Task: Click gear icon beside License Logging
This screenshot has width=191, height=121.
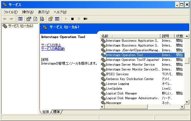Action: tap(103, 84)
